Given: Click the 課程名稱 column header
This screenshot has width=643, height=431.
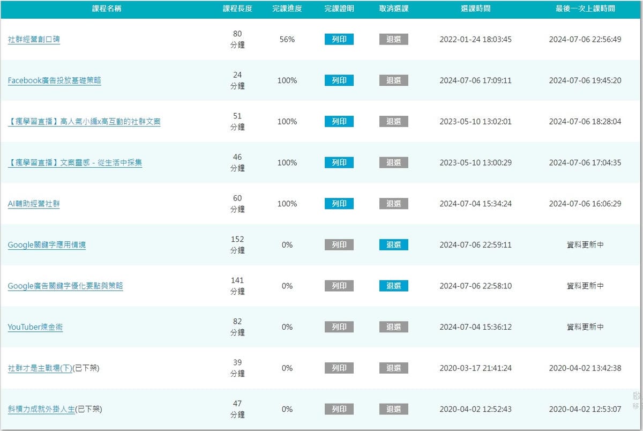Looking at the screenshot, I should click(x=107, y=9).
